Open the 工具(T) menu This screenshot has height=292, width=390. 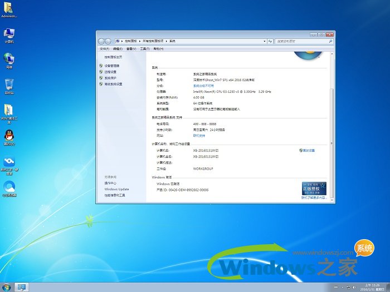coord(145,49)
